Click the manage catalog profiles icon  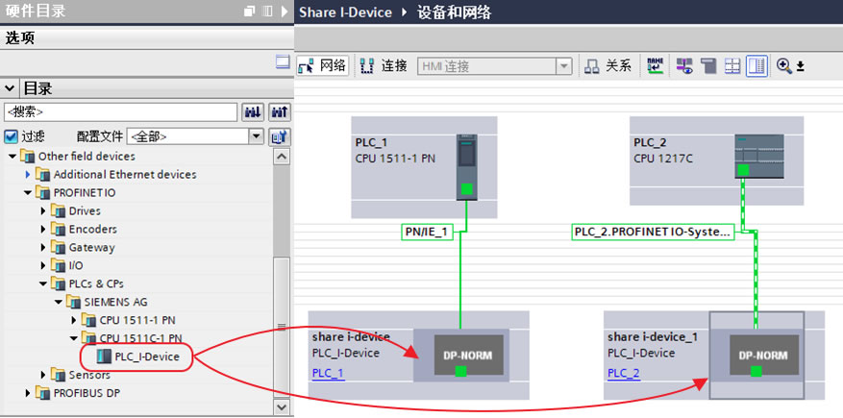coord(280,136)
